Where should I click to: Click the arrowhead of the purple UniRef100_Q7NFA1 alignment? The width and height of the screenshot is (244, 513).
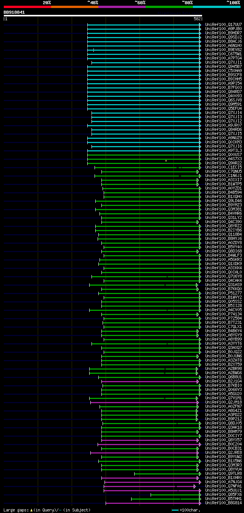[195, 486]
